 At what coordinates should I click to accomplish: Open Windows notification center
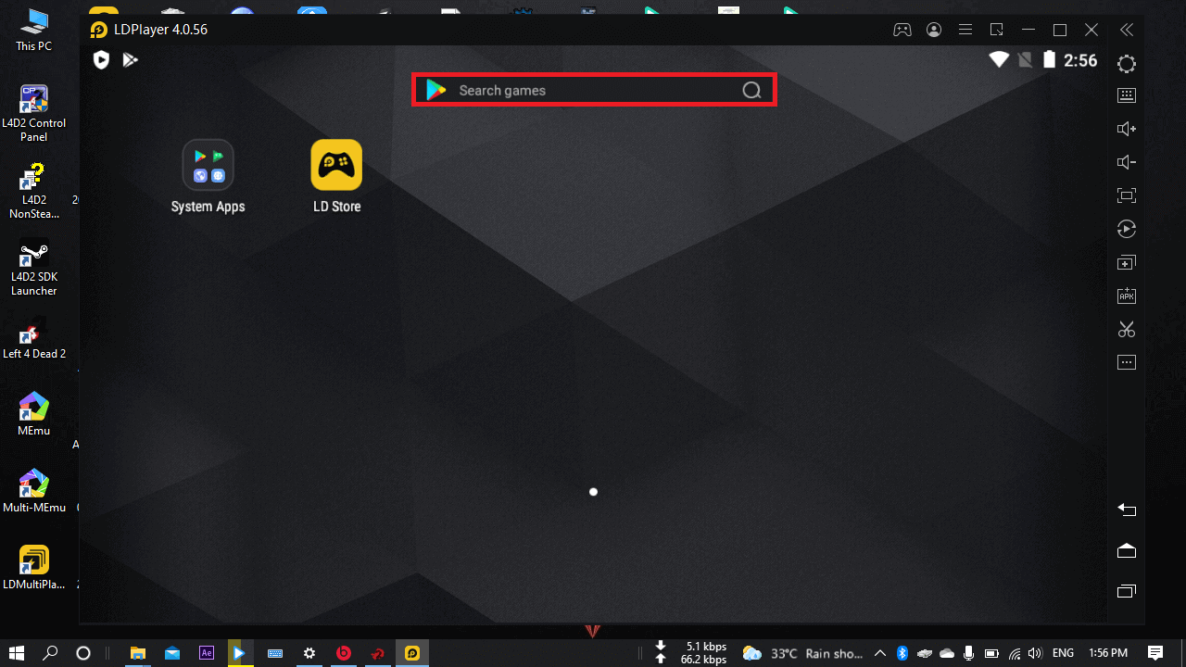tap(1155, 653)
